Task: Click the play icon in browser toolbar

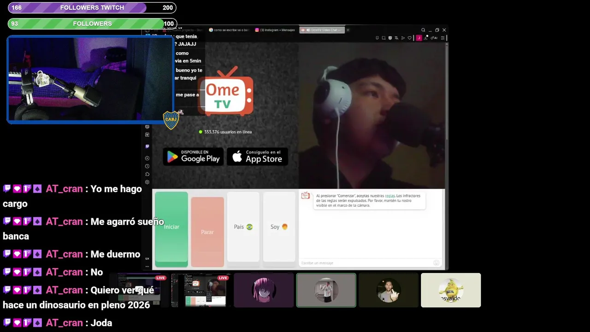Action: 403,38
